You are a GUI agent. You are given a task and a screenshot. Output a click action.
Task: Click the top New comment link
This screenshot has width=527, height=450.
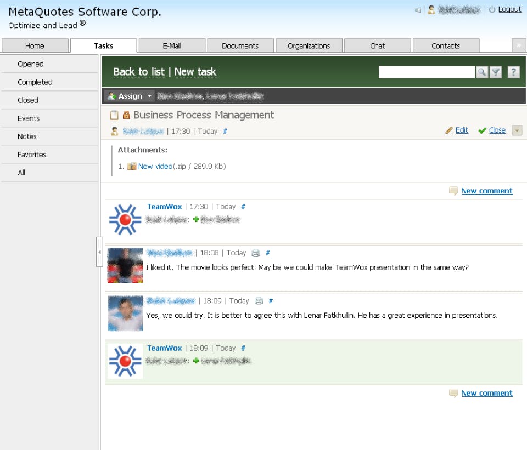[x=487, y=191]
